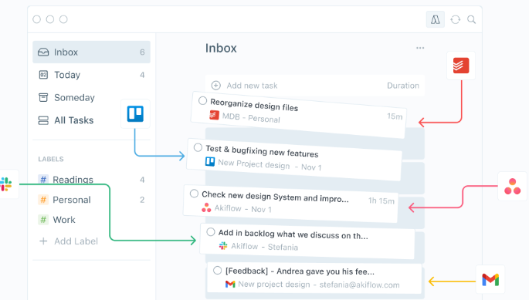The height and width of the screenshot is (300, 529).
Task: Open the Test & bugfixing new features title
Action: [x=262, y=151]
